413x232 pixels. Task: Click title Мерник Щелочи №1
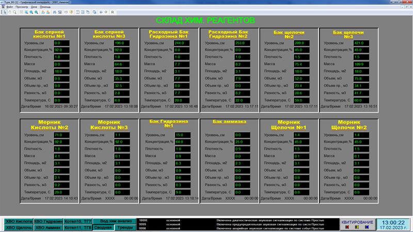point(289,125)
